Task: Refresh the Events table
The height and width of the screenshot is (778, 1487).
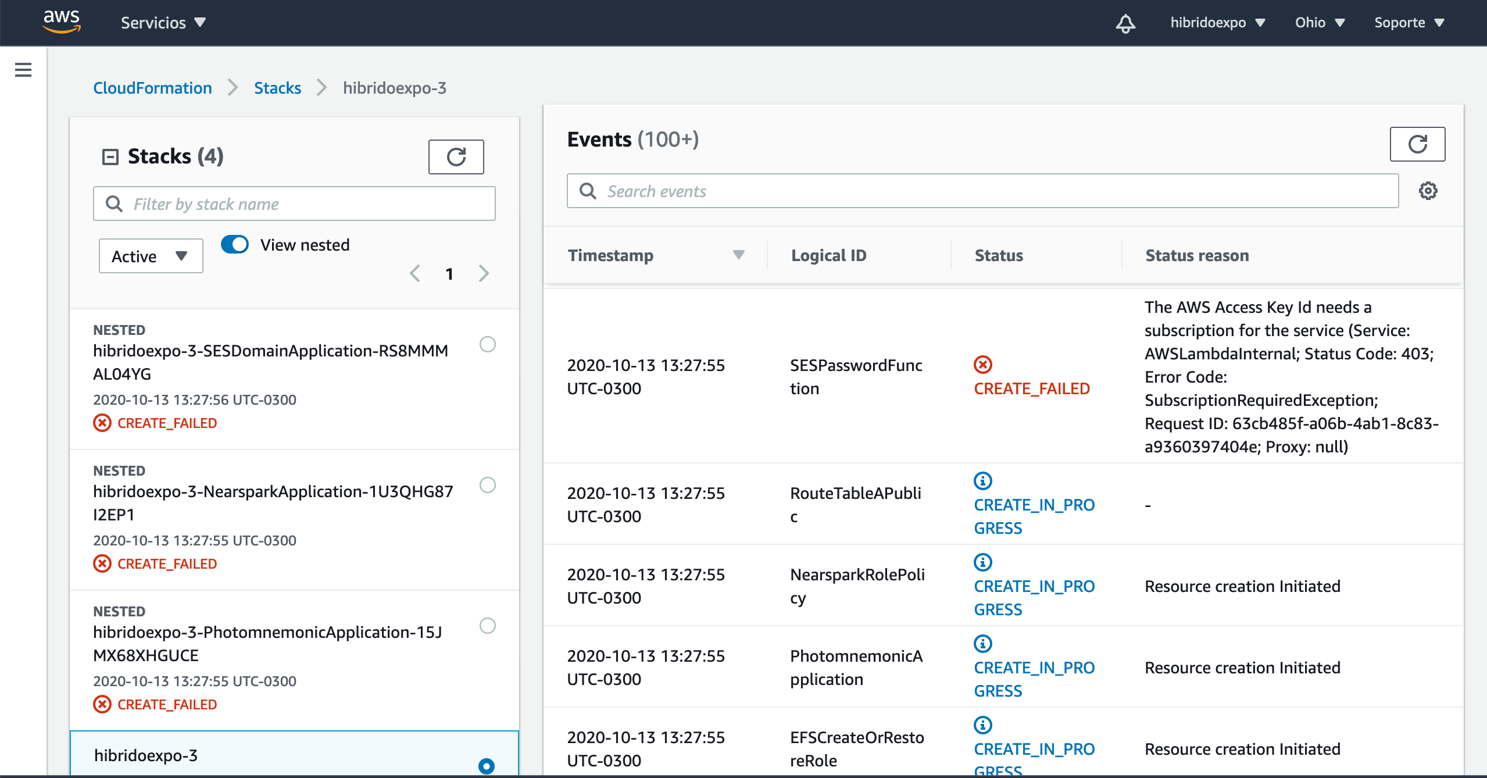Action: tap(1417, 144)
